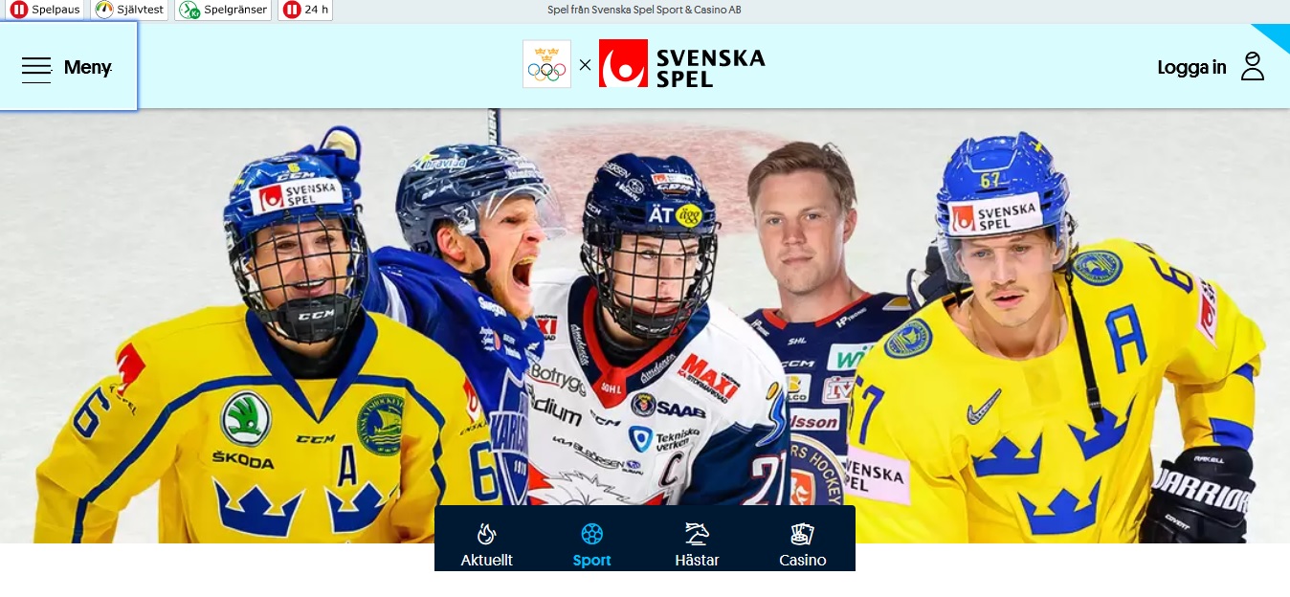The image size is (1290, 597).
Task: Switch to the Hästar tab label
Action: coord(697,561)
